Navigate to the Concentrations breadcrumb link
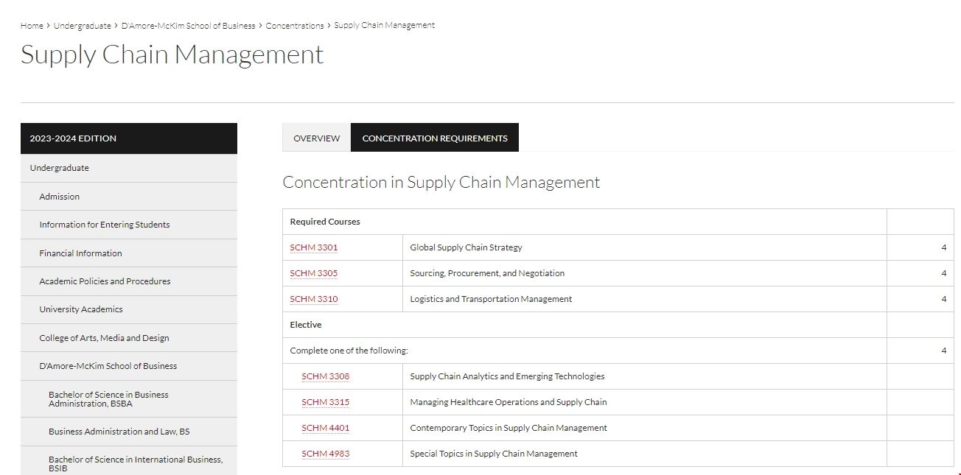Viewport: 961px width, 475px height. click(294, 26)
